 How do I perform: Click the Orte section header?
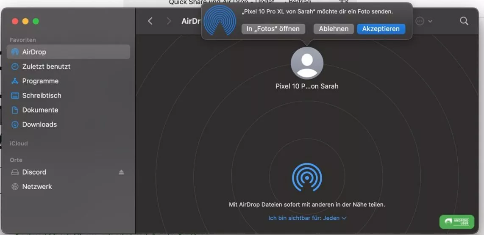[x=16, y=160]
